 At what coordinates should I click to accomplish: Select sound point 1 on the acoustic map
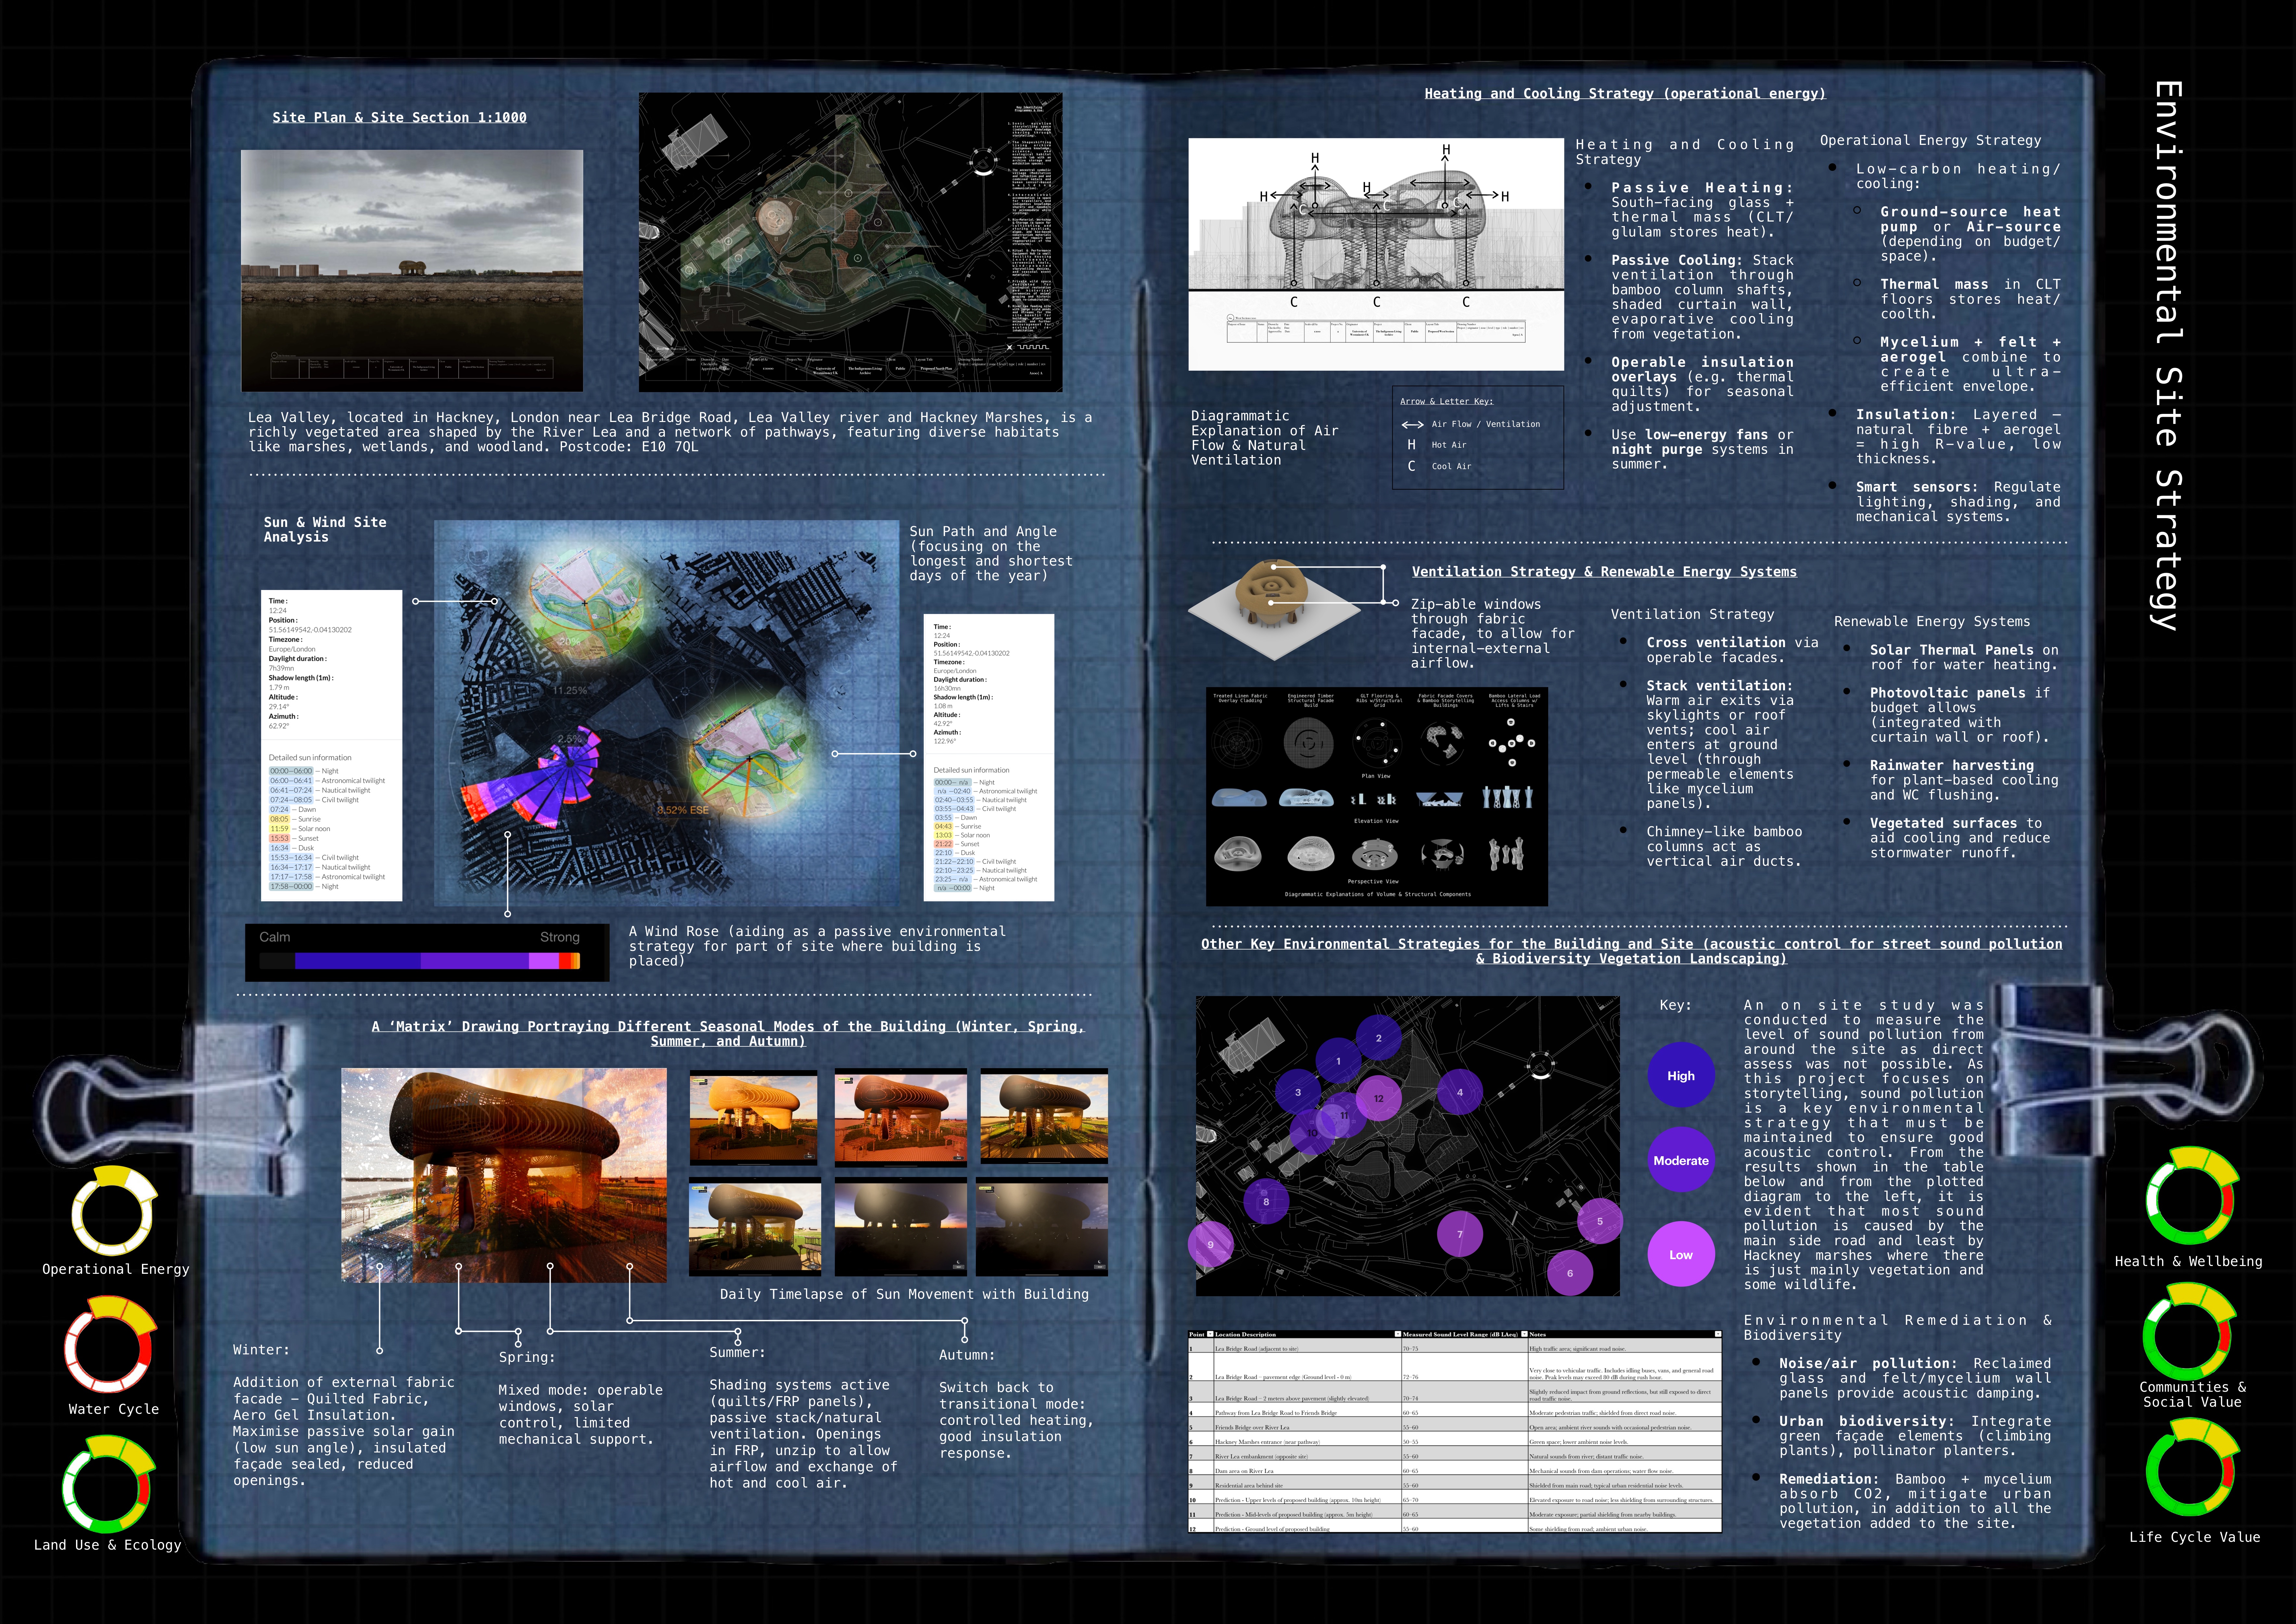tap(1338, 1061)
